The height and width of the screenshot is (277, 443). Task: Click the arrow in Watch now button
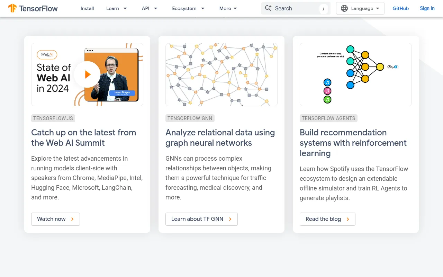coord(72,219)
